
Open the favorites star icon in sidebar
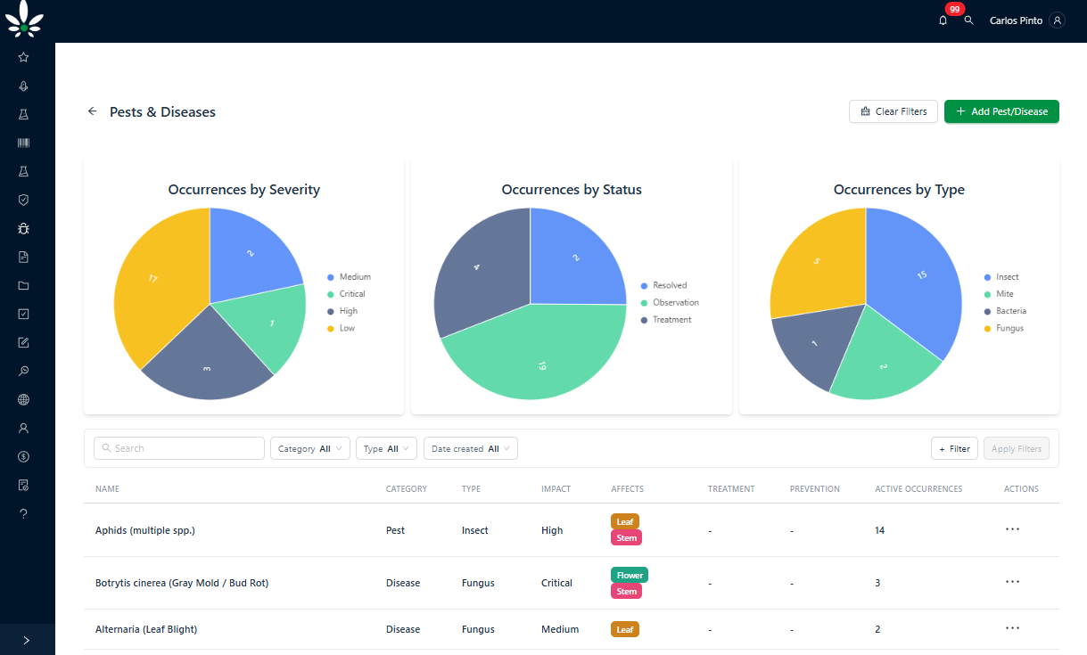click(x=23, y=57)
